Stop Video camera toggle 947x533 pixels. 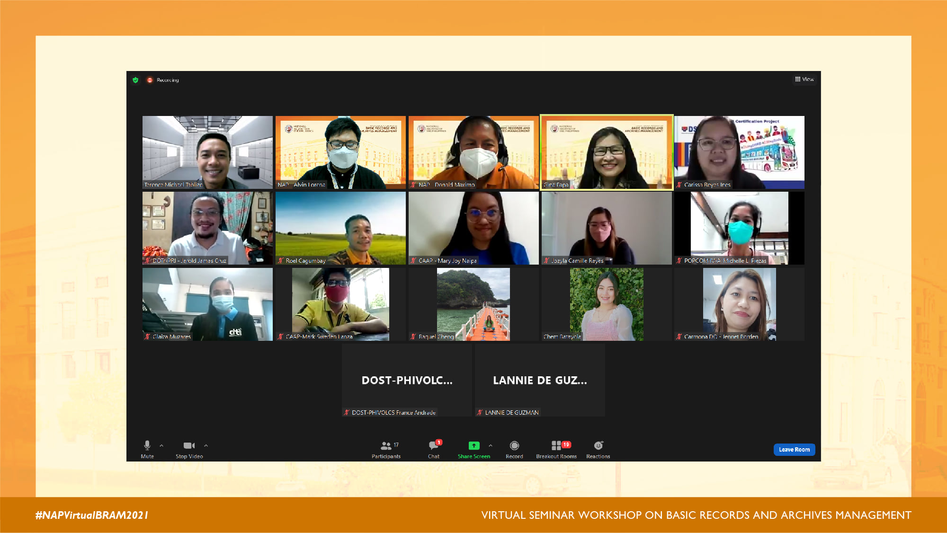(x=189, y=449)
